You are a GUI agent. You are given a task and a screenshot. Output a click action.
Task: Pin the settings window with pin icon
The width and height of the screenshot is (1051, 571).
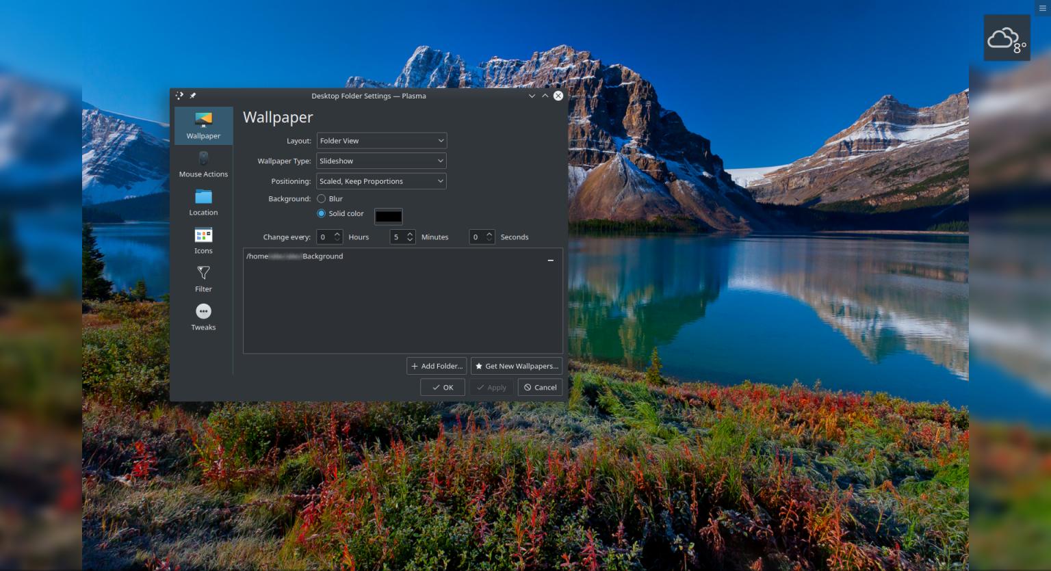click(193, 96)
